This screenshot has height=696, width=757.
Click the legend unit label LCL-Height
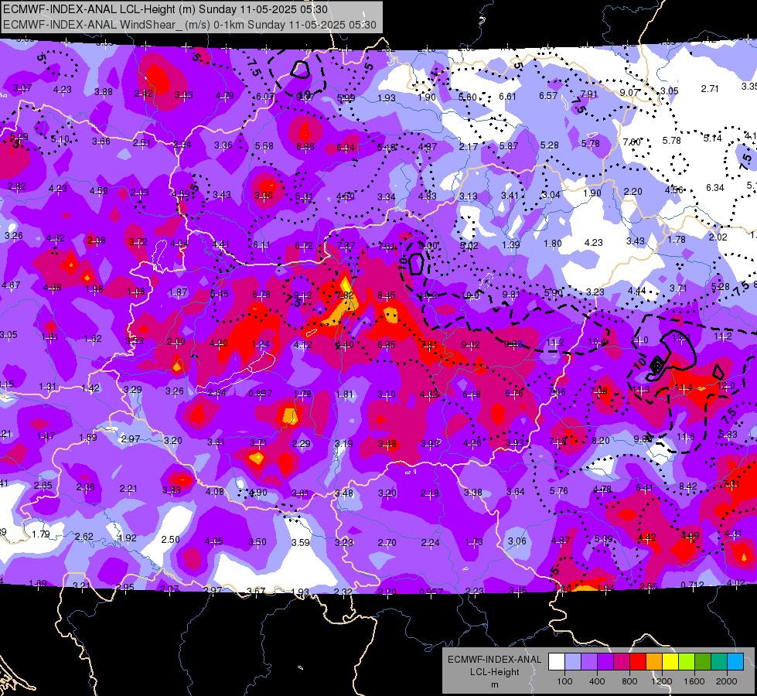494,672
